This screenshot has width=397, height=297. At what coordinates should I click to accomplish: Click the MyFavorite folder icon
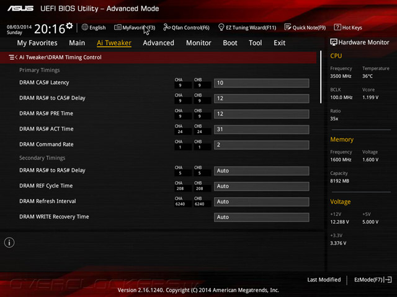(x=117, y=27)
